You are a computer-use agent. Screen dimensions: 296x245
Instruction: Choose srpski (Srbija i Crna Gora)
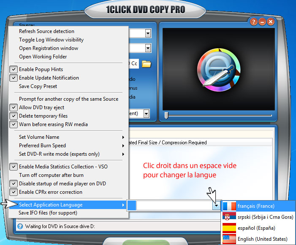[x=258, y=217]
